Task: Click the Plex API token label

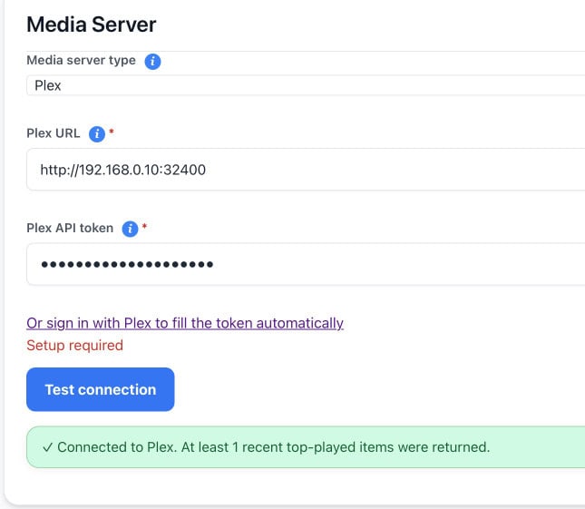Action: (x=70, y=228)
